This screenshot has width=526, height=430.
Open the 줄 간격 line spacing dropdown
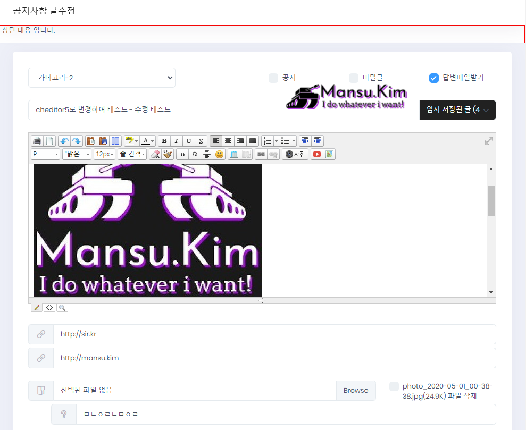[x=132, y=154]
